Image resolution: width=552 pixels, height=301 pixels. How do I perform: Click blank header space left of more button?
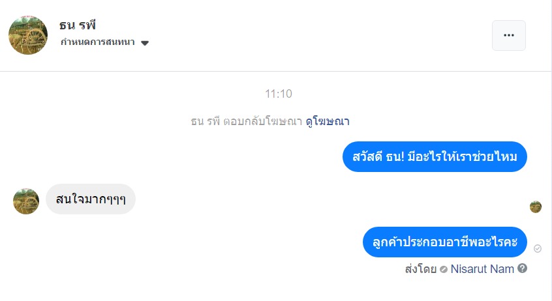pyautogui.click(x=326, y=35)
